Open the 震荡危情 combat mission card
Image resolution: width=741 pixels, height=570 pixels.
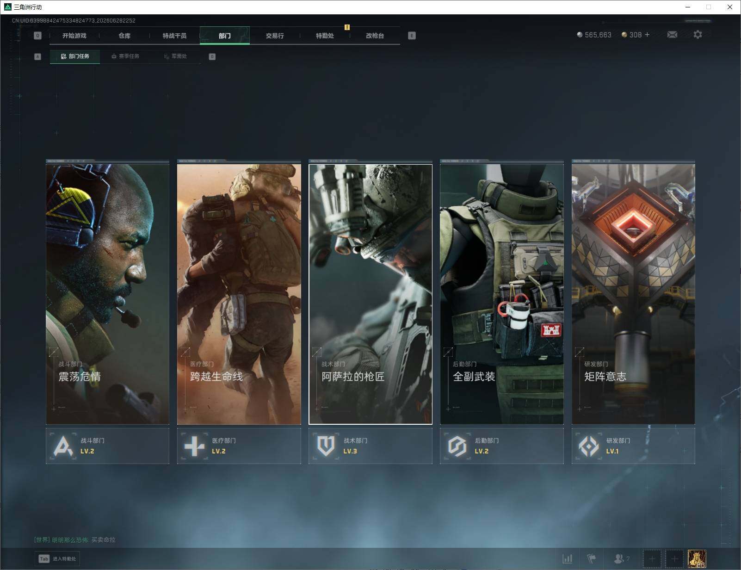107,294
